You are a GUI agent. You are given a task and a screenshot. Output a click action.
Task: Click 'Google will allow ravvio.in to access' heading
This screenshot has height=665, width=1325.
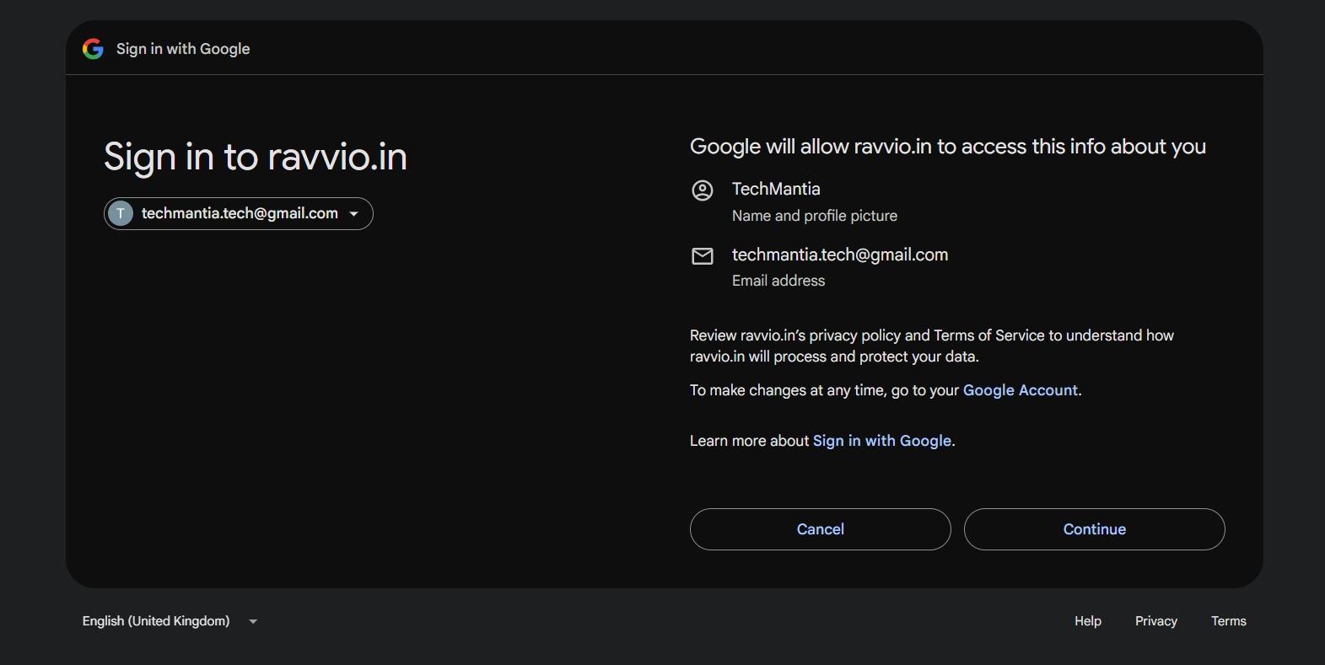point(948,147)
